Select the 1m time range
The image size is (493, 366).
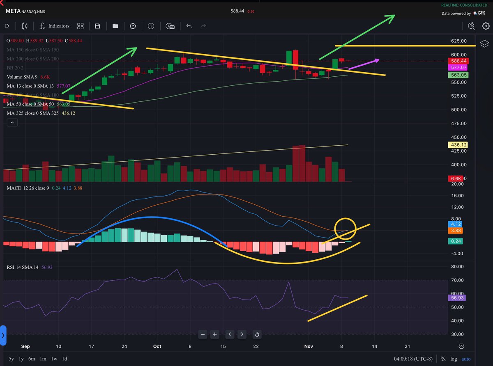pyautogui.click(x=43, y=359)
